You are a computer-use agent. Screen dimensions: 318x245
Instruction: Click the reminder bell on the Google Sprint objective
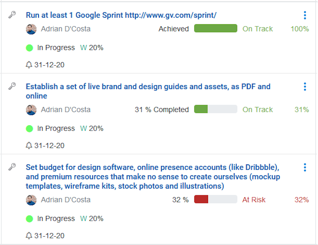(29, 65)
